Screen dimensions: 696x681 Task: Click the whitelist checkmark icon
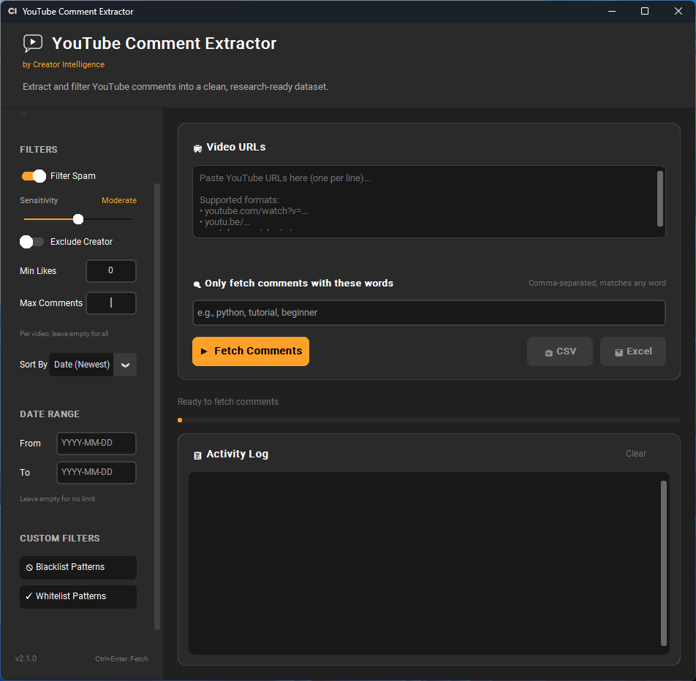pos(29,596)
